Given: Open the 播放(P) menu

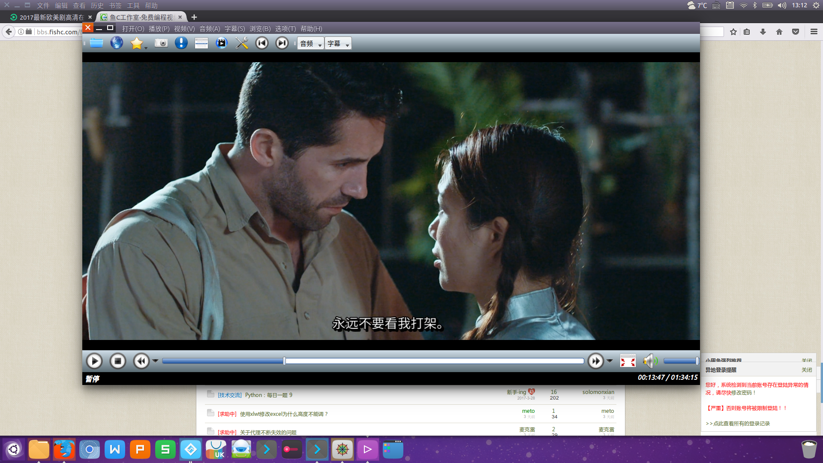Looking at the screenshot, I should click(x=159, y=29).
